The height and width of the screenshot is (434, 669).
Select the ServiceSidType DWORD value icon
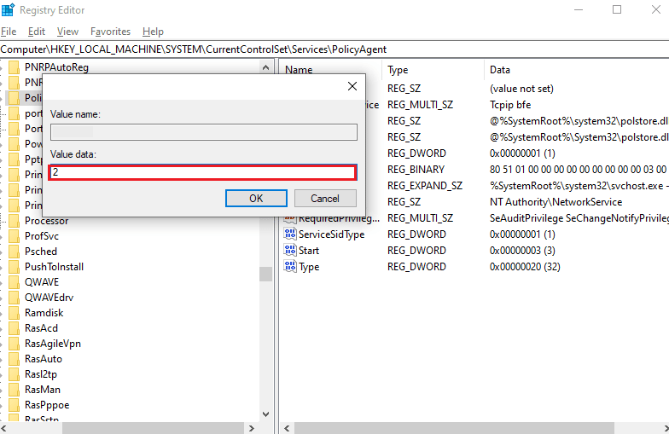coord(290,234)
